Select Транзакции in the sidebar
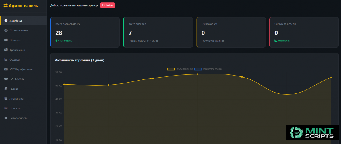The height and width of the screenshot is (144, 341). pos(23,50)
